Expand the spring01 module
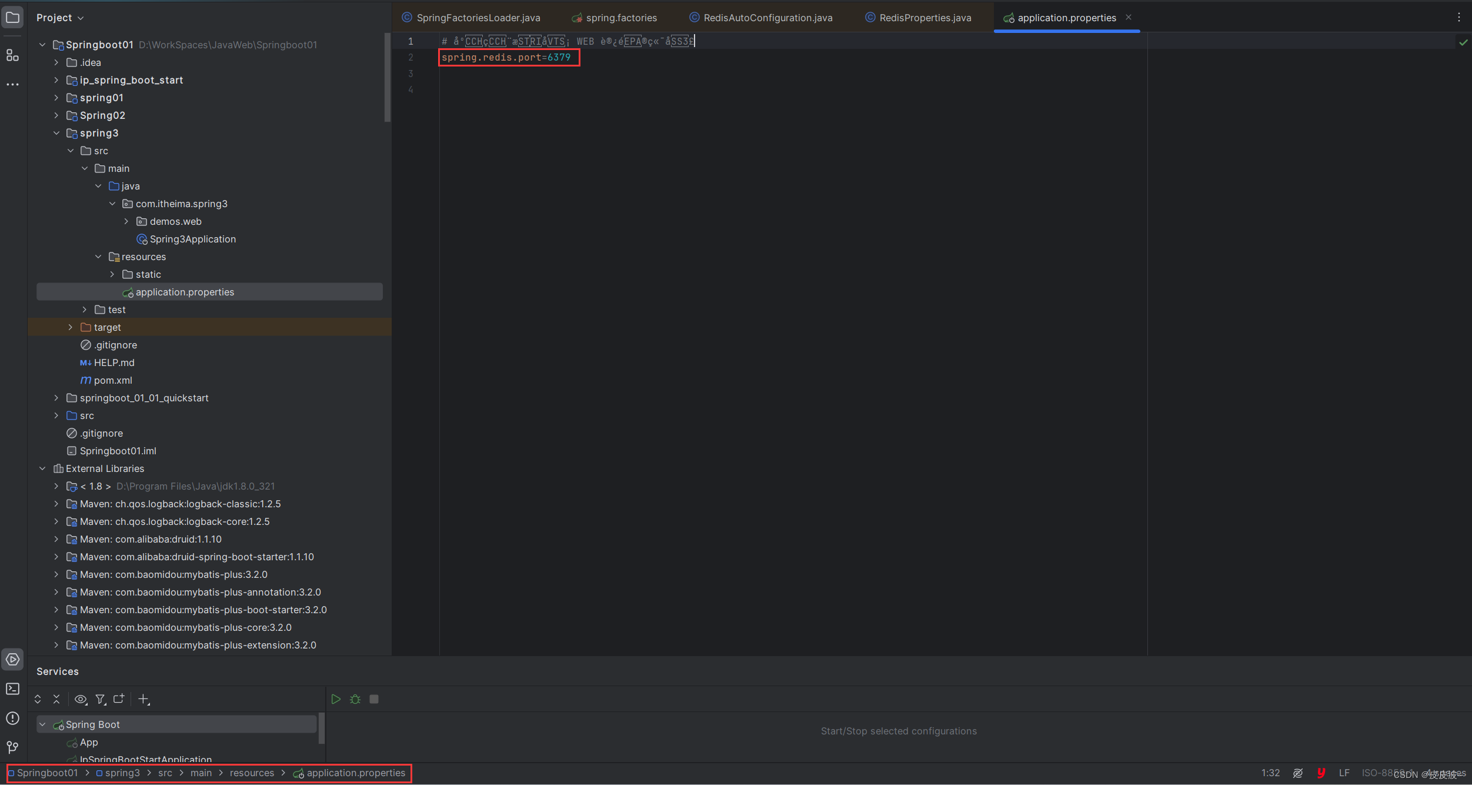The height and width of the screenshot is (785, 1472). coord(56,98)
